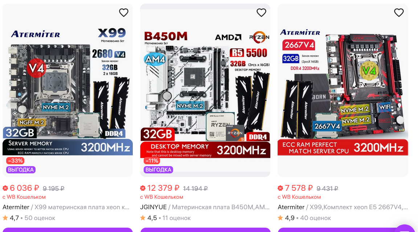The image size is (418, 232).
Task: Open Atermiter X99 Комплект xeon E5 title
Action: pos(343,207)
